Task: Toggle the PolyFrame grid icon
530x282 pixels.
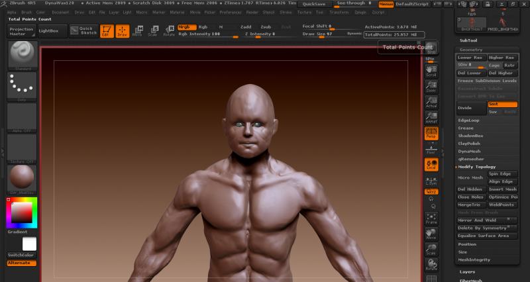Action: 431,278
